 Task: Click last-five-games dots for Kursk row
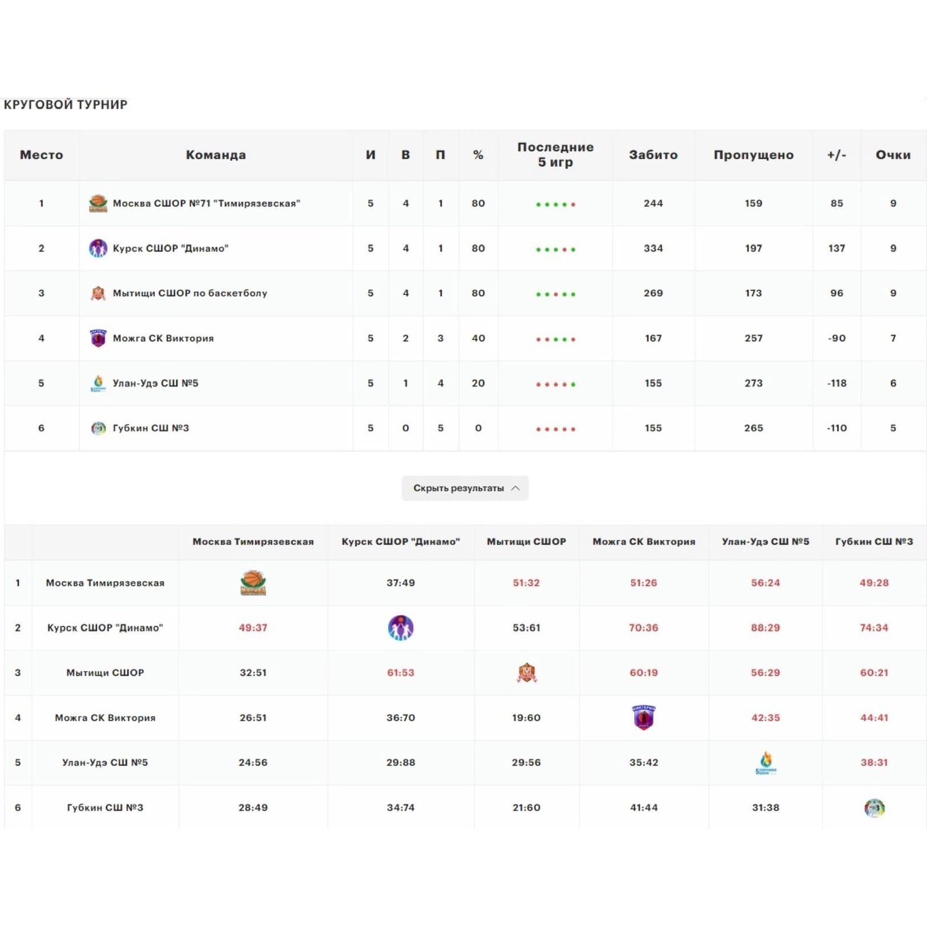point(555,249)
